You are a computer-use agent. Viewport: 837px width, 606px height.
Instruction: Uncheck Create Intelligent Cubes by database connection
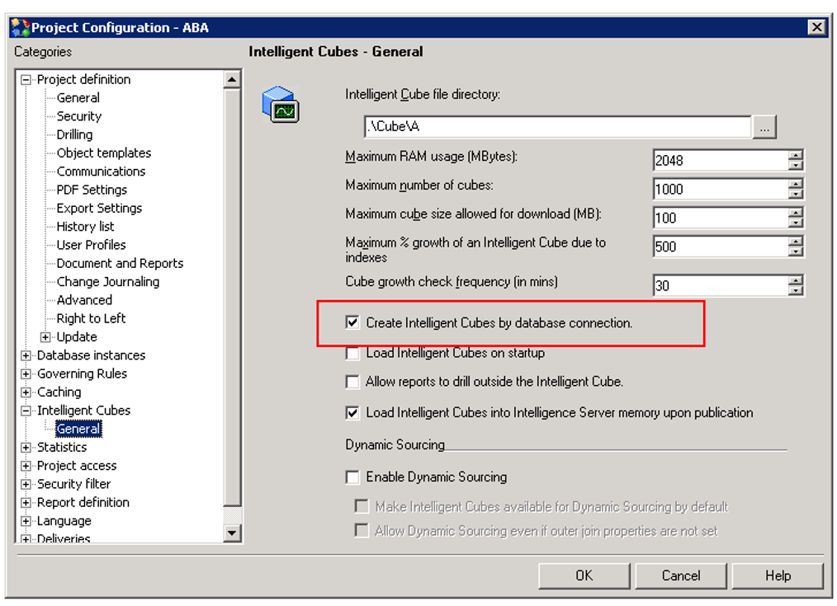pyautogui.click(x=352, y=323)
